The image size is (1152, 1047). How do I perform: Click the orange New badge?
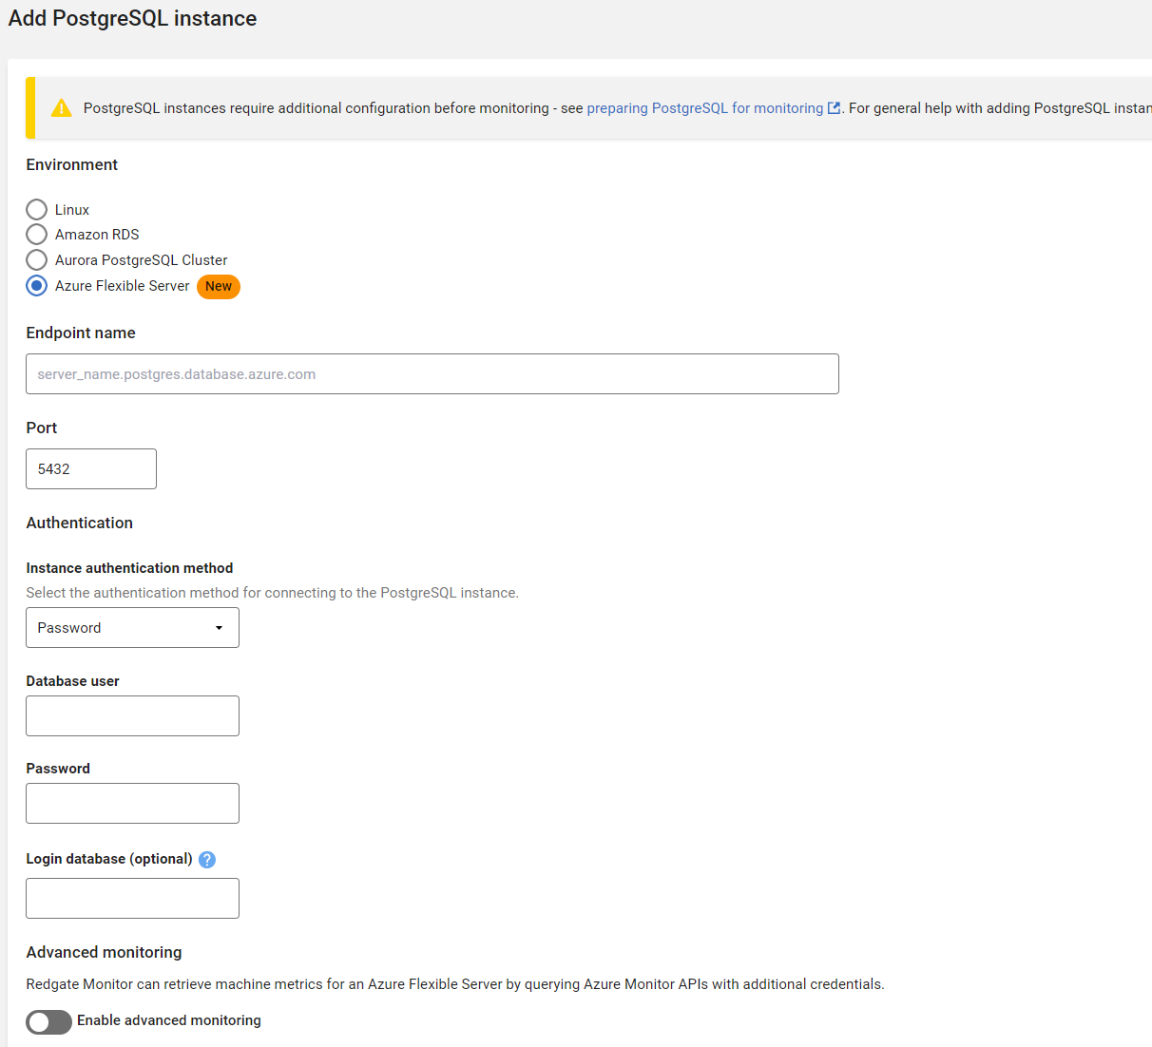(219, 287)
